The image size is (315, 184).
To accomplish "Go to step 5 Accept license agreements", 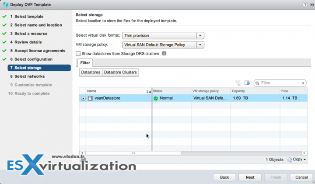I will (x=38, y=51).
